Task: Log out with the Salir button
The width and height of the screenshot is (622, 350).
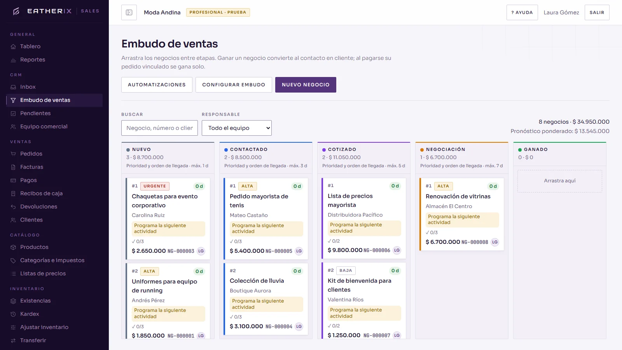Action: (597, 12)
